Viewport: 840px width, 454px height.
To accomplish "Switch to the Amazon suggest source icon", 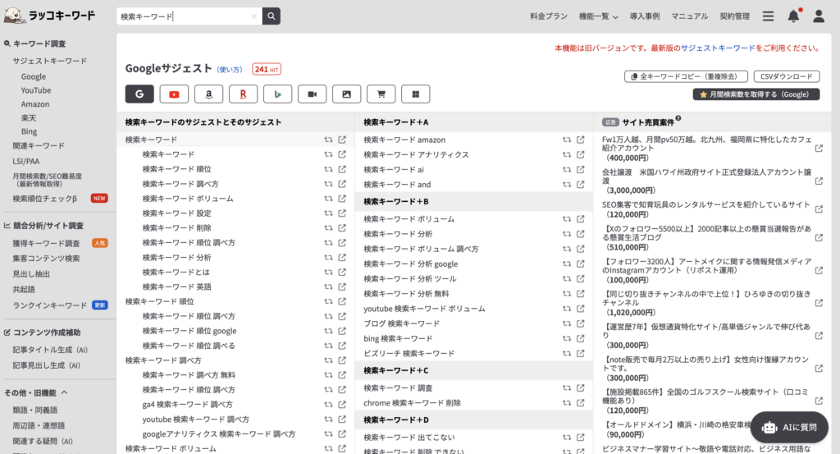I will [x=208, y=94].
